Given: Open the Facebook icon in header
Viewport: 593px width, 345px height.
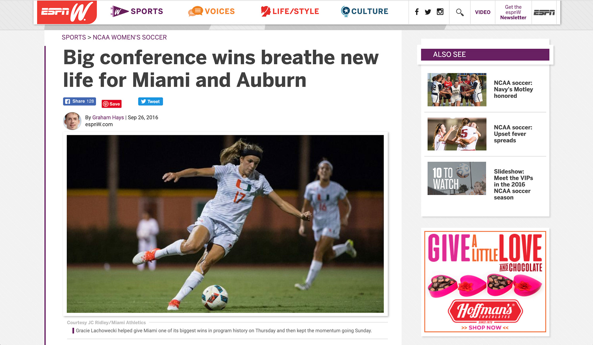Looking at the screenshot, I should [x=417, y=12].
